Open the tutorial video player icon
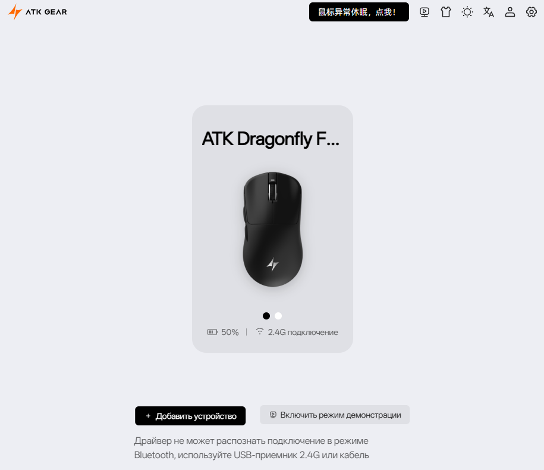This screenshot has height=470, width=544. [x=424, y=12]
